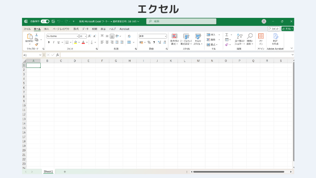
Task: Click the Decrease Decimal icon
Action: tap(165, 42)
